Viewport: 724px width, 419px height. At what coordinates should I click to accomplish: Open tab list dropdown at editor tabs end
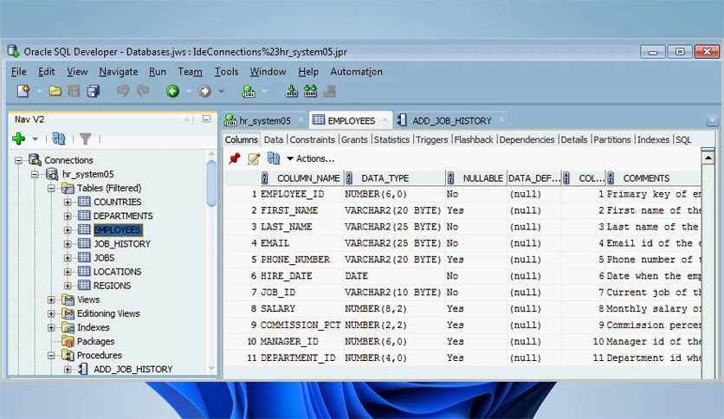coord(712,121)
